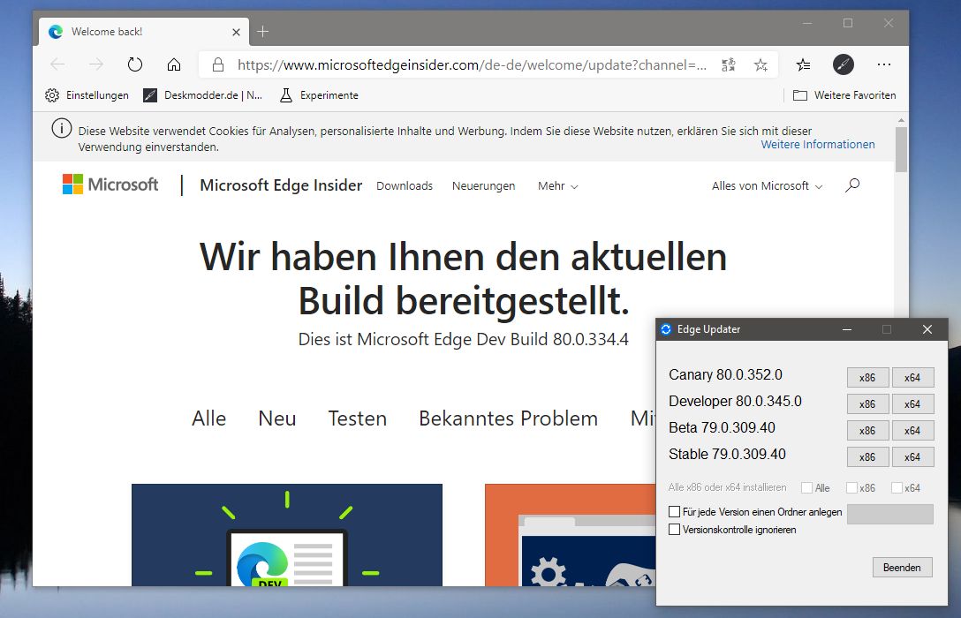Click the Stable 79.0.309.40 version label

pyautogui.click(x=728, y=454)
